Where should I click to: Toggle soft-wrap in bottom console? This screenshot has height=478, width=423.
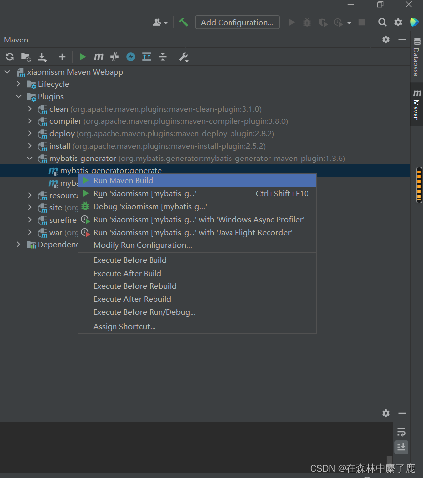coord(401,432)
